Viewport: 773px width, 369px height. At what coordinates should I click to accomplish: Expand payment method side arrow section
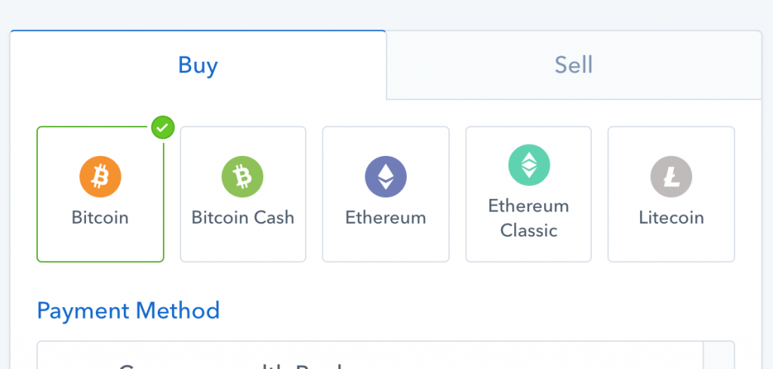click(x=719, y=355)
